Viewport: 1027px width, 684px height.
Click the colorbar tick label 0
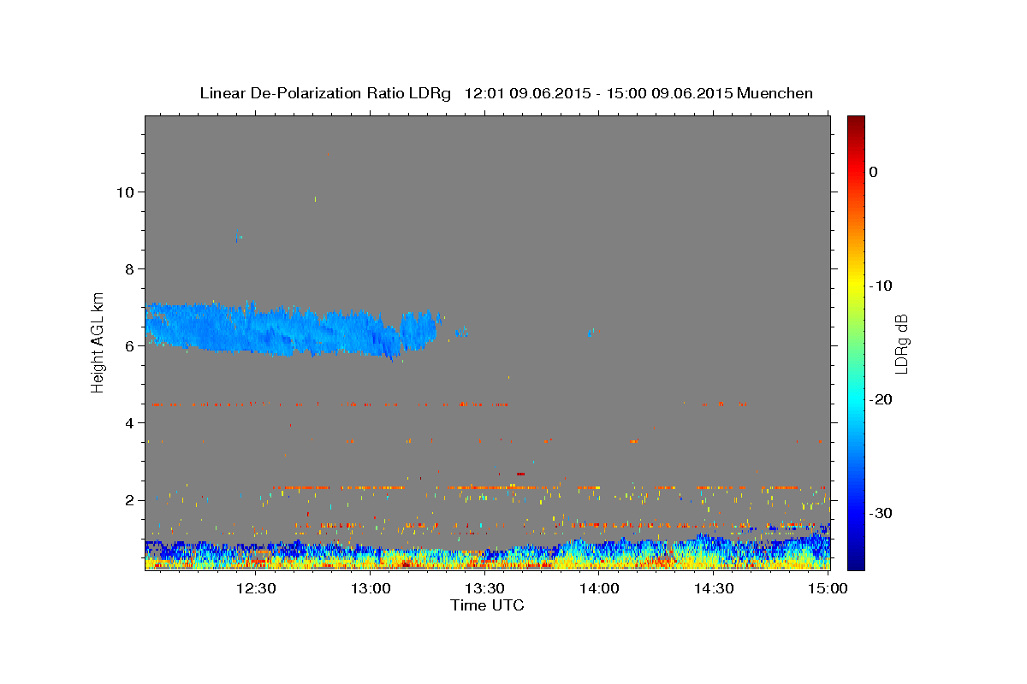coord(874,172)
